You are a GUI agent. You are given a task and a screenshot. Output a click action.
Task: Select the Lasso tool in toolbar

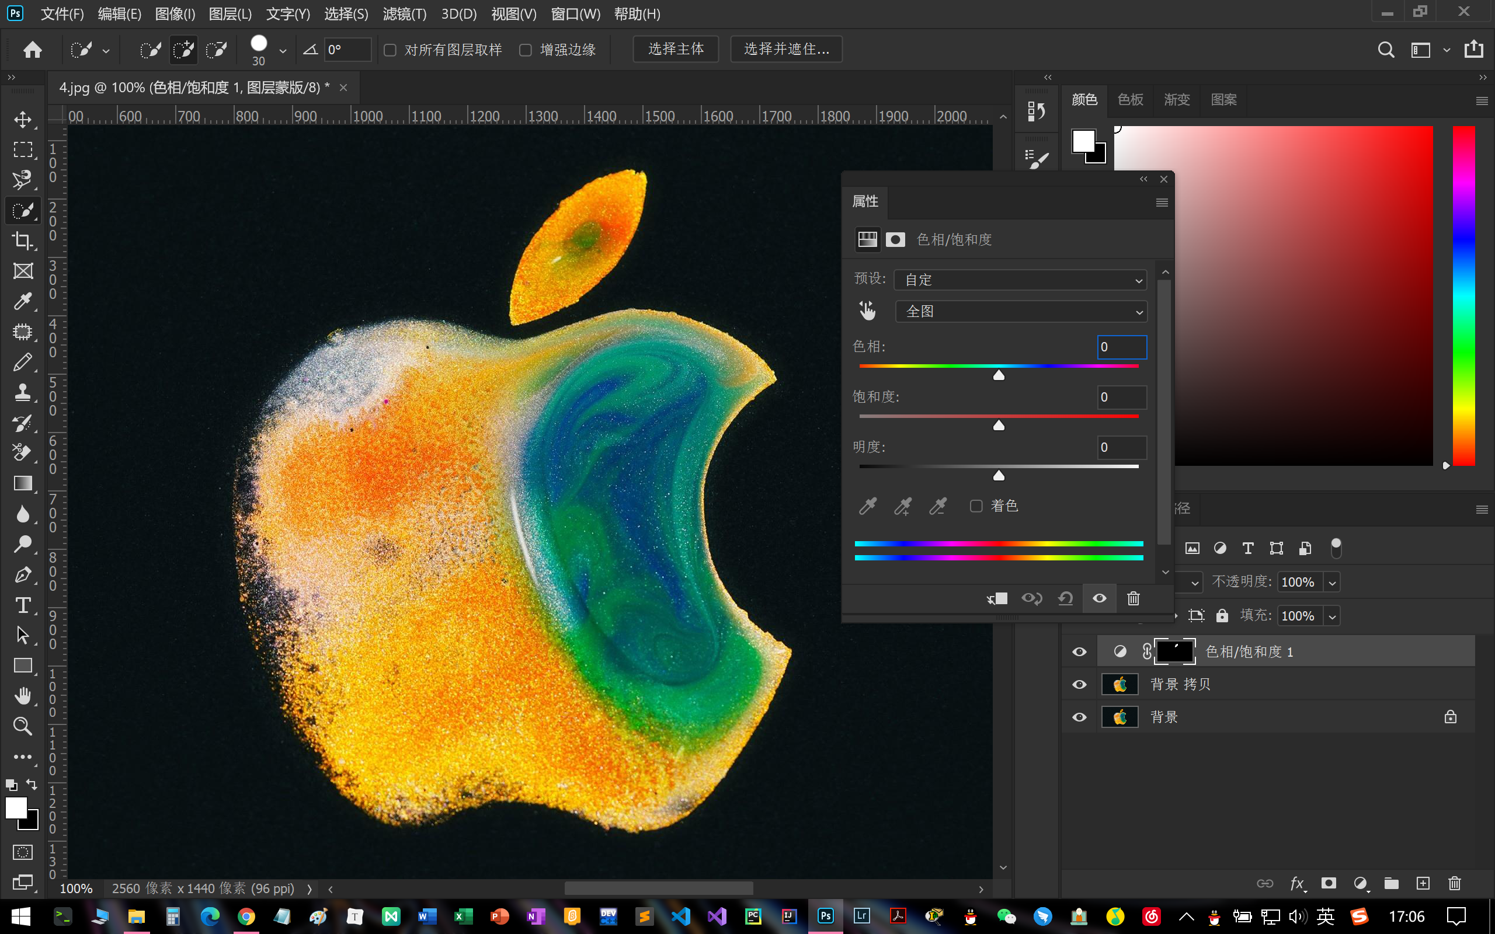[x=23, y=180]
